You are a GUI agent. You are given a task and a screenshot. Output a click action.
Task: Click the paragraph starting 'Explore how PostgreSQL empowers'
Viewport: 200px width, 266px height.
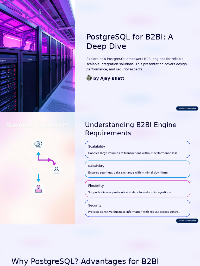(x=137, y=64)
